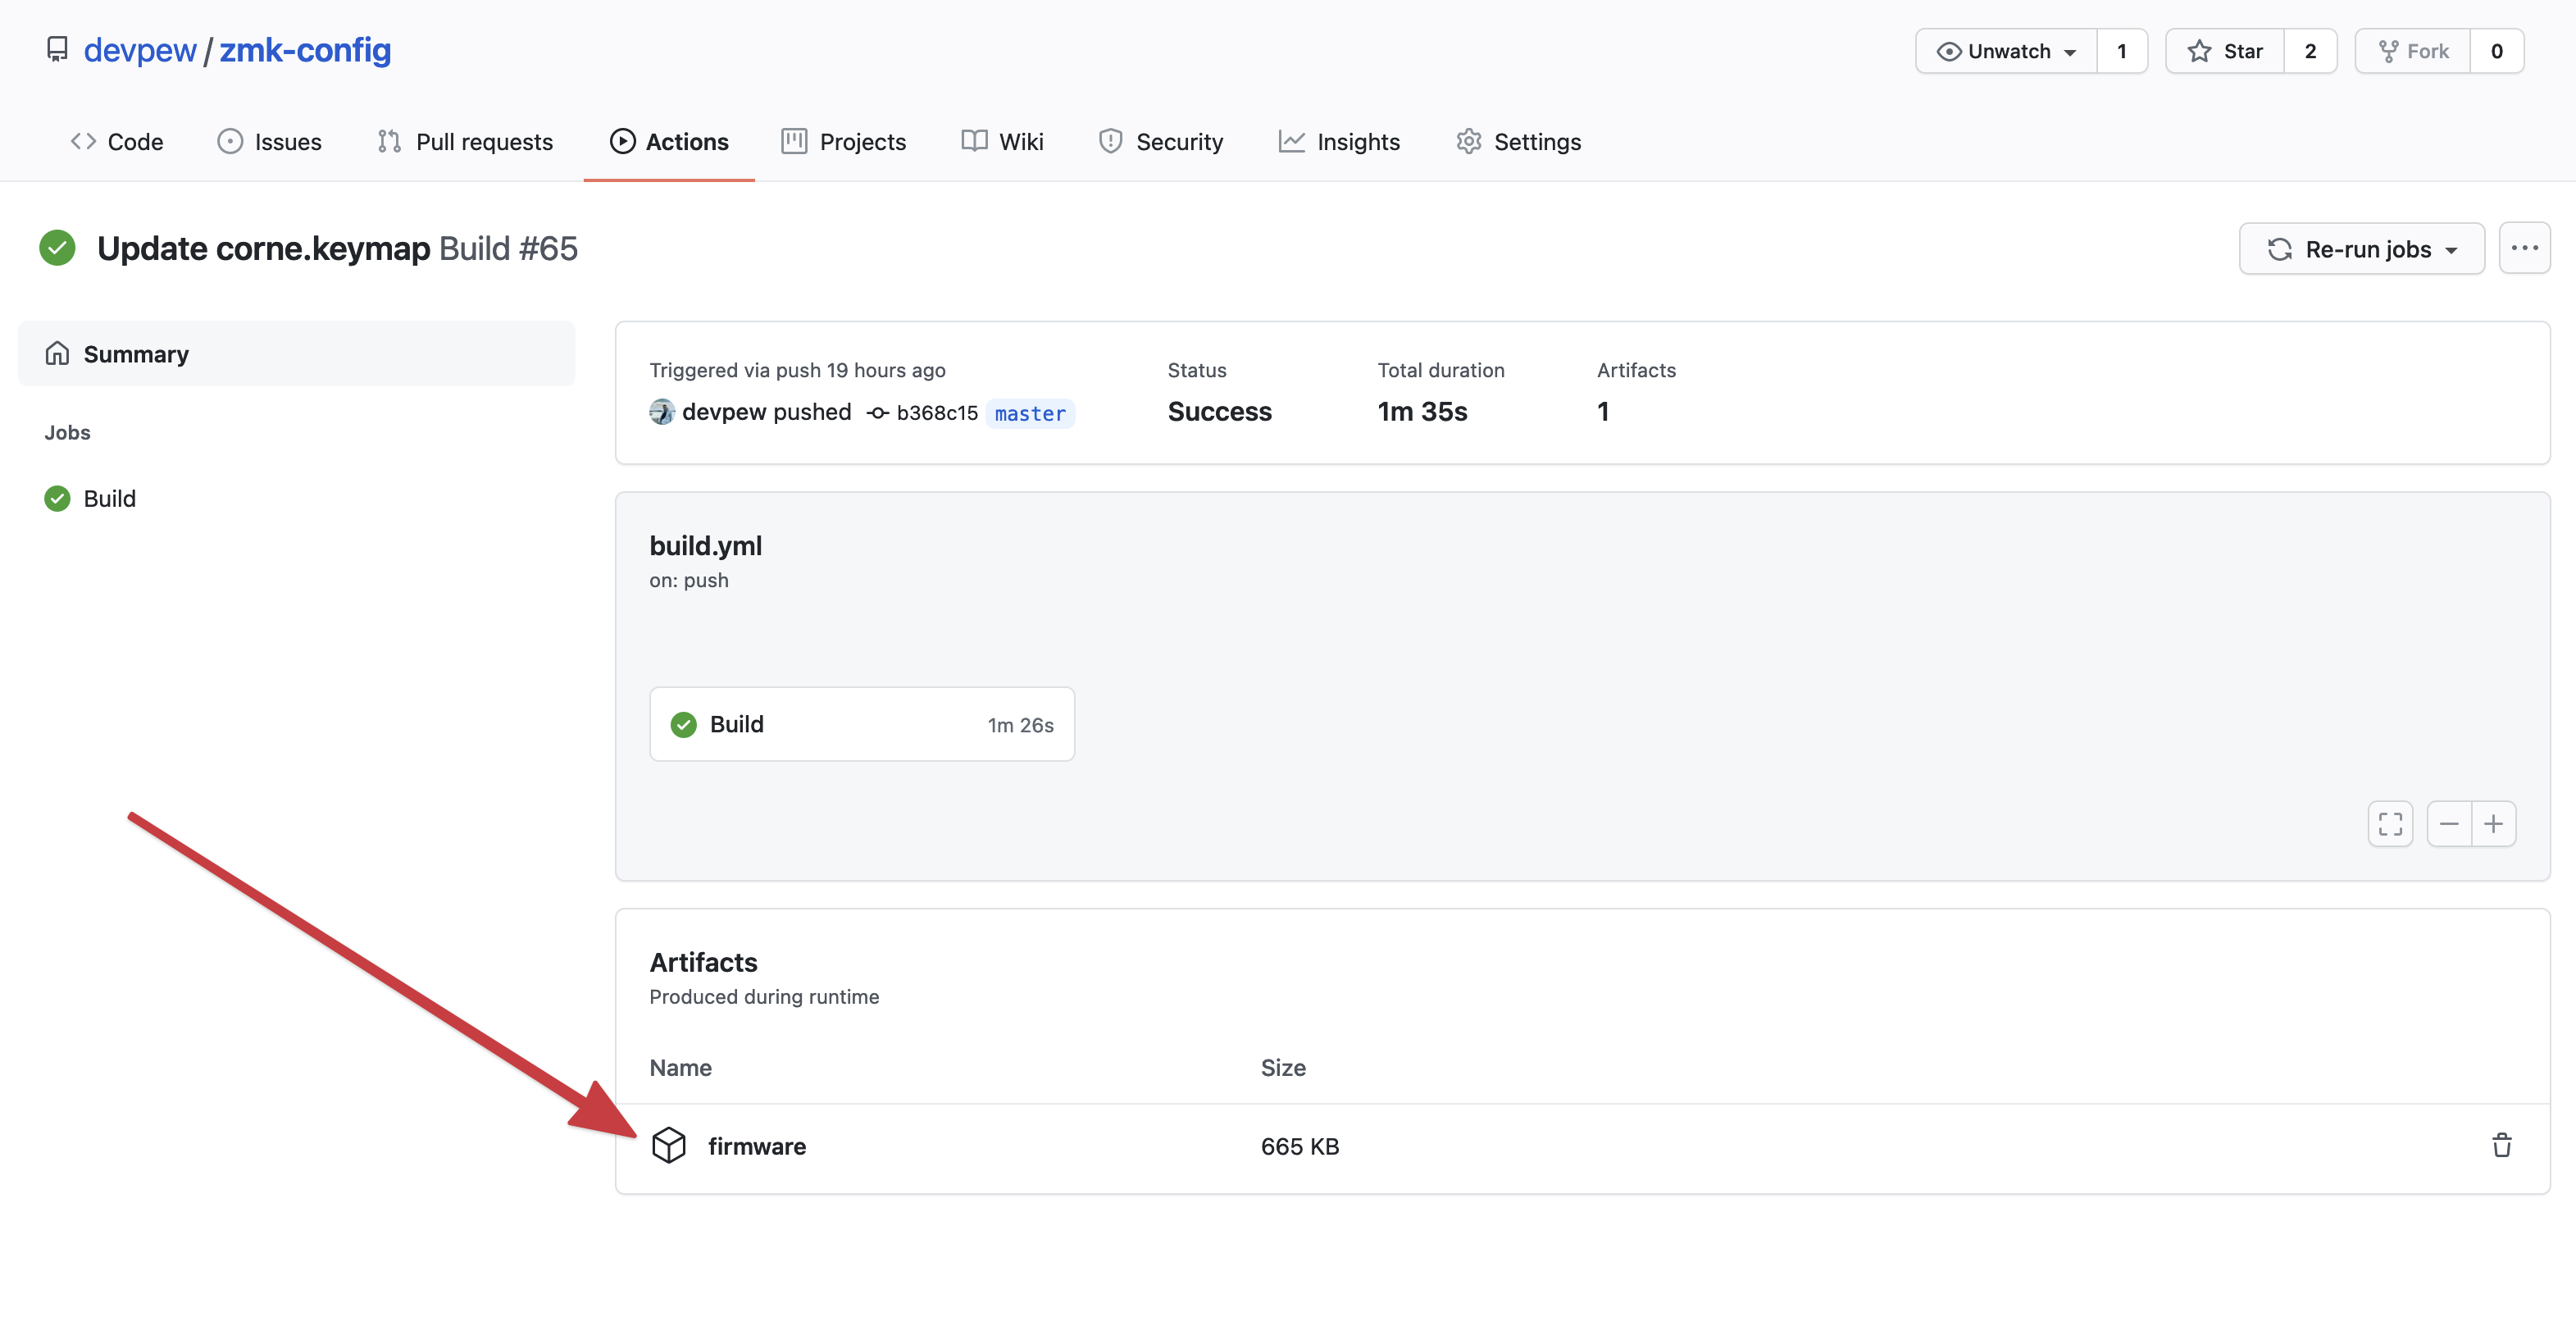Viewport: 2576px width, 1340px height.
Task: Zoom out workflow graph with minus icon
Action: [2449, 824]
